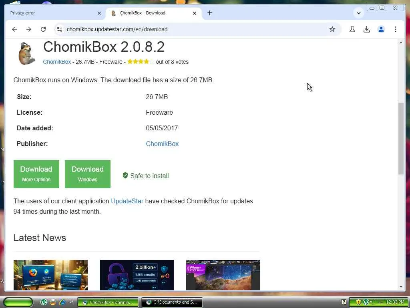Open the UpdateStar link
Image resolution: width=410 pixels, height=308 pixels.
point(127,201)
